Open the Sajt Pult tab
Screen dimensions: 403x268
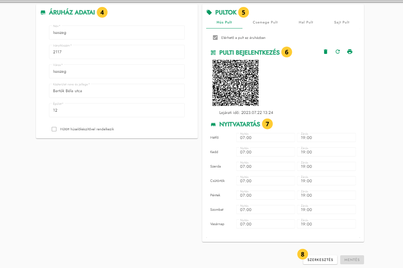342,22
